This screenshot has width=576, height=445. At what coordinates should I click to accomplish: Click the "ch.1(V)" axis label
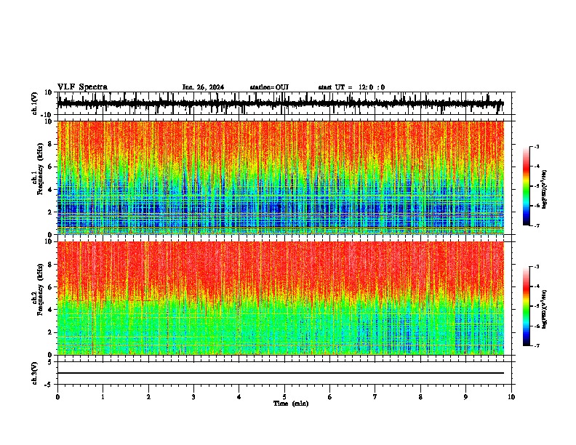pos(35,103)
